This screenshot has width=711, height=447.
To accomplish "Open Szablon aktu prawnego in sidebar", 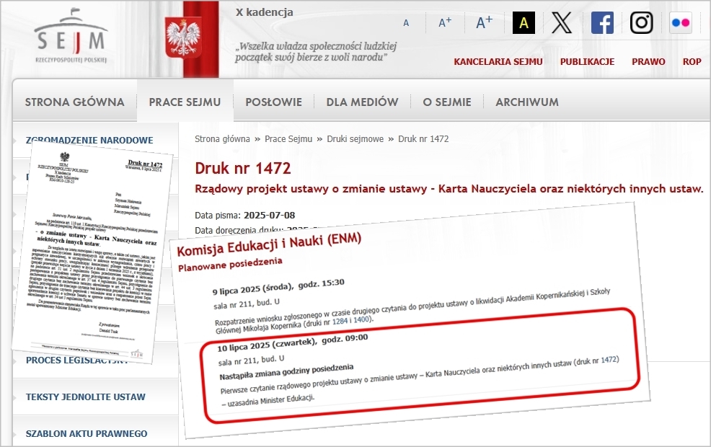I will (x=87, y=433).
